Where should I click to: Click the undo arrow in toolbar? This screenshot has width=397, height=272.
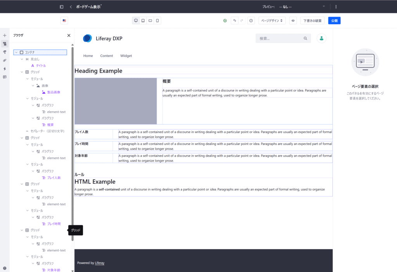pyautogui.click(x=235, y=21)
